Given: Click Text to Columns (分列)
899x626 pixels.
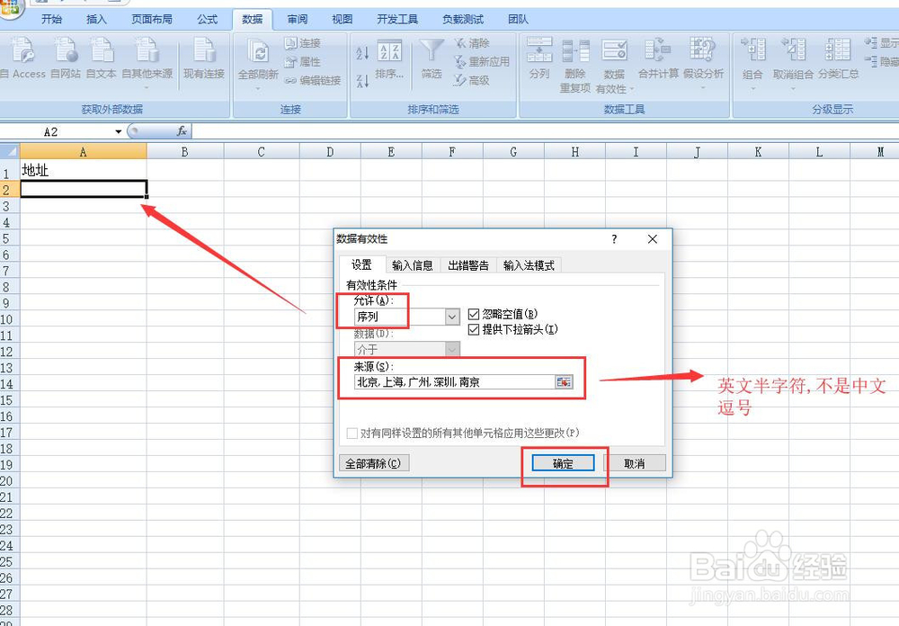Looking at the screenshot, I should pos(539,58).
